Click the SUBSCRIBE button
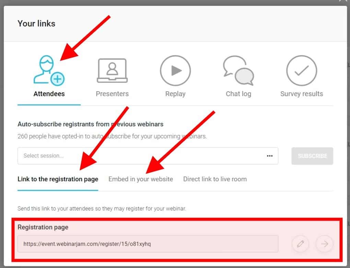 (312, 156)
